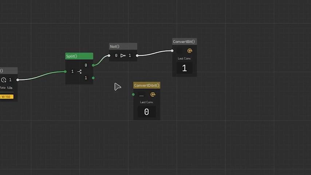Image resolution: width=311 pixels, height=175 pixels.
Task: Click the green ConvertDibit input port
Action: pyautogui.click(x=133, y=95)
